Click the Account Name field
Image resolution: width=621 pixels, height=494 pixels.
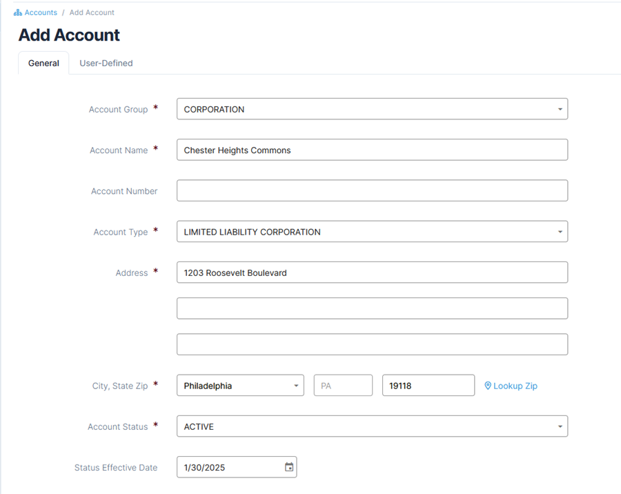[373, 150]
